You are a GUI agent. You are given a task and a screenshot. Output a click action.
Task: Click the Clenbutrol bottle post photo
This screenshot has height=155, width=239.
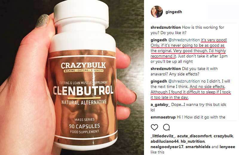[72, 77]
